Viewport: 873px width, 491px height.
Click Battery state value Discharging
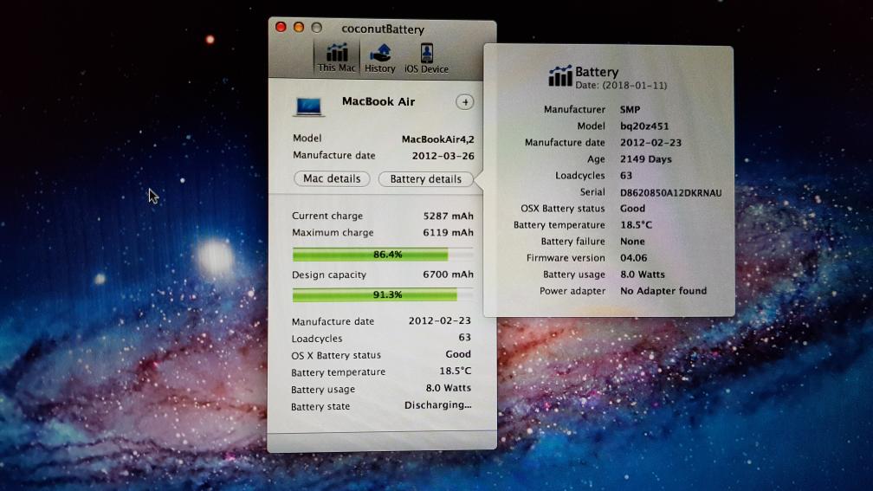coord(437,405)
